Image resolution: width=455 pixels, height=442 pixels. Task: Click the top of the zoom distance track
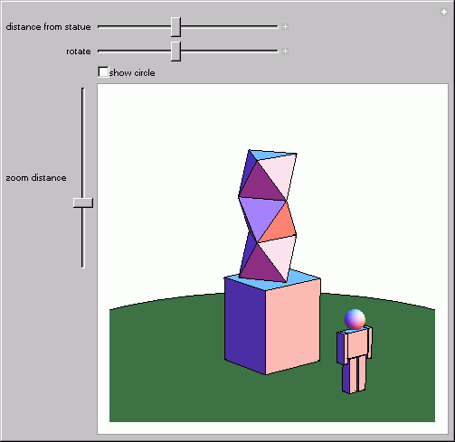[x=83, y=90]
